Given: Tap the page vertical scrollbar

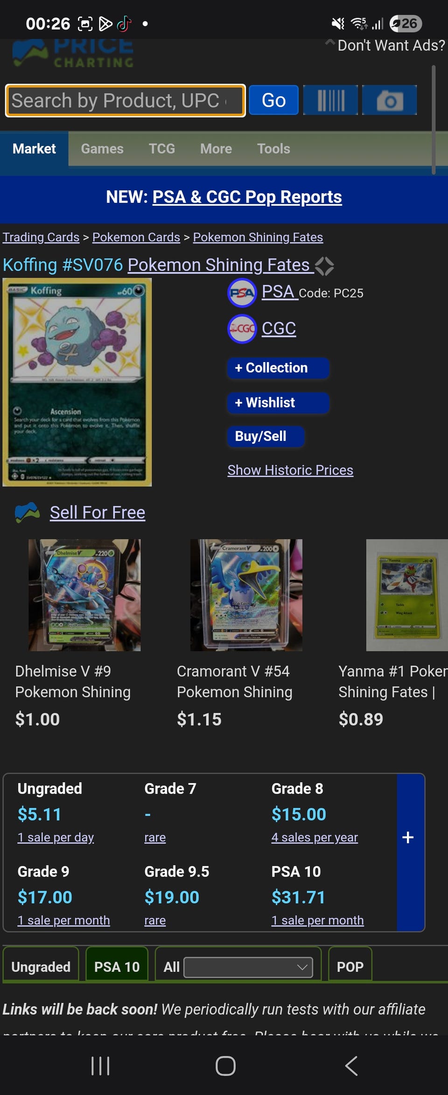Looking at the screenshot, I should point(434,119).
